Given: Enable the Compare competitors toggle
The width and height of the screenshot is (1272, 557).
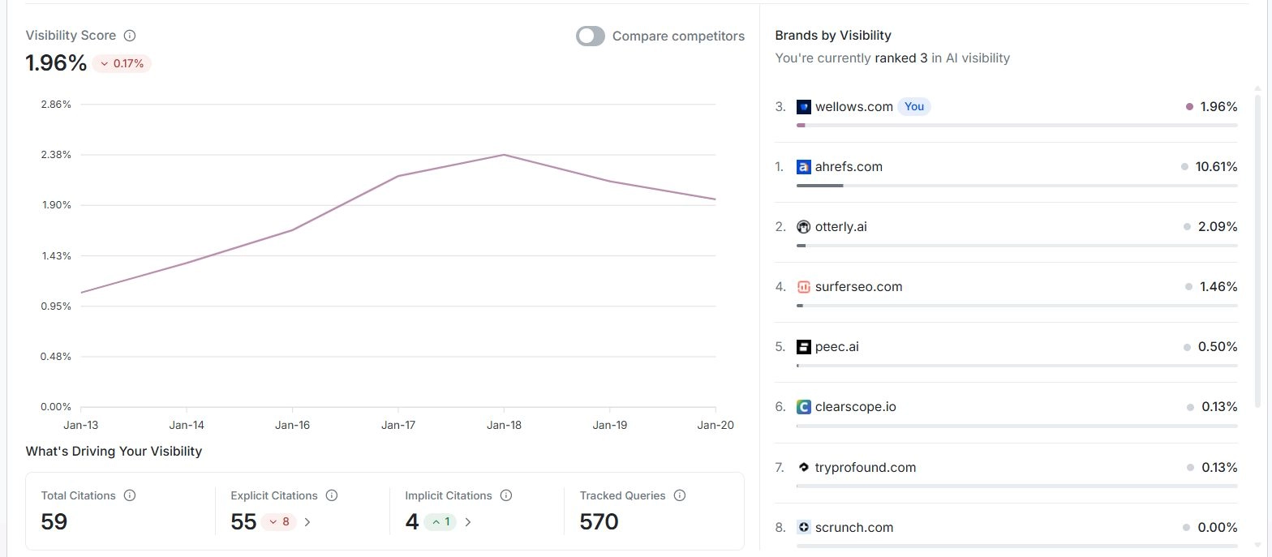Looking at the screenshot, I should point(591,36).
